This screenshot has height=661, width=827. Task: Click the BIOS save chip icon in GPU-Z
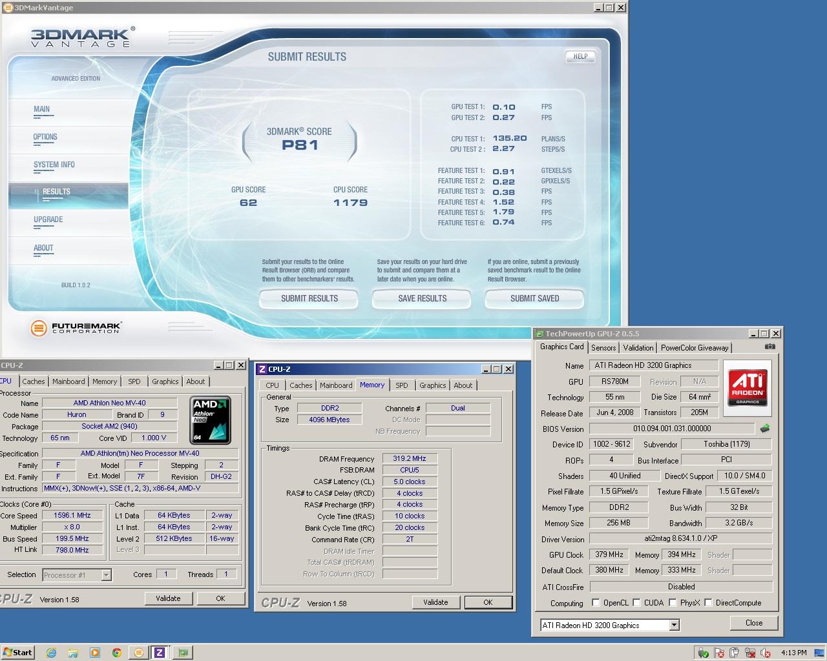click(765, 428)
